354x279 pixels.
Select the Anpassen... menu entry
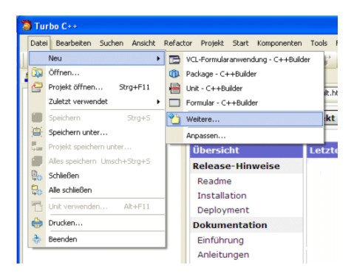click(x=205, y=136)
